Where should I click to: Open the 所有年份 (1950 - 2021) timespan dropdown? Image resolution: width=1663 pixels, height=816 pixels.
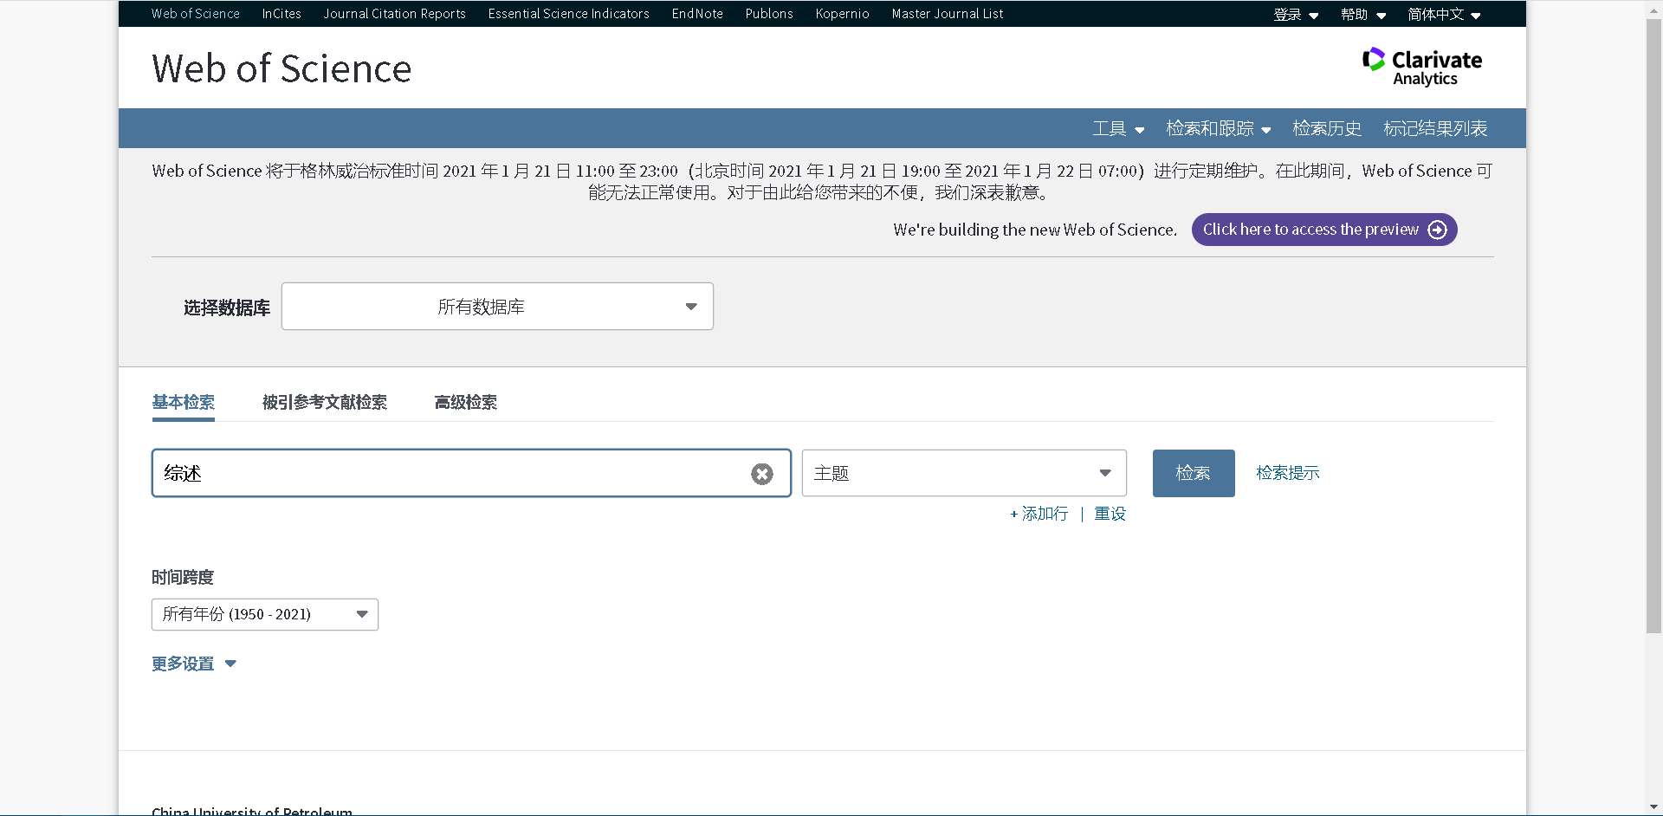264,614
